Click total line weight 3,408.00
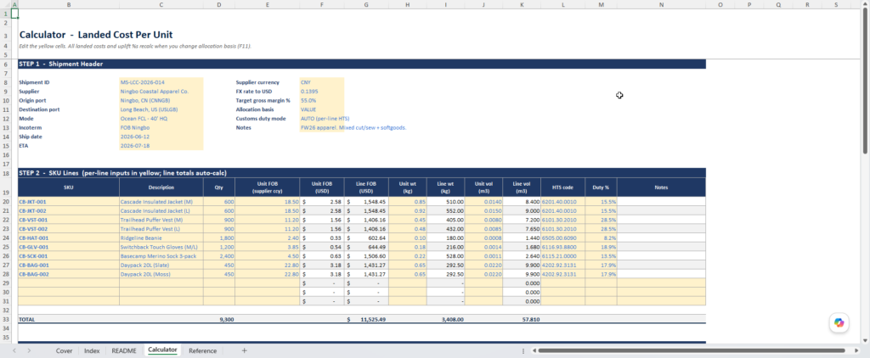870x358 pixels. [x=445, y=320]
